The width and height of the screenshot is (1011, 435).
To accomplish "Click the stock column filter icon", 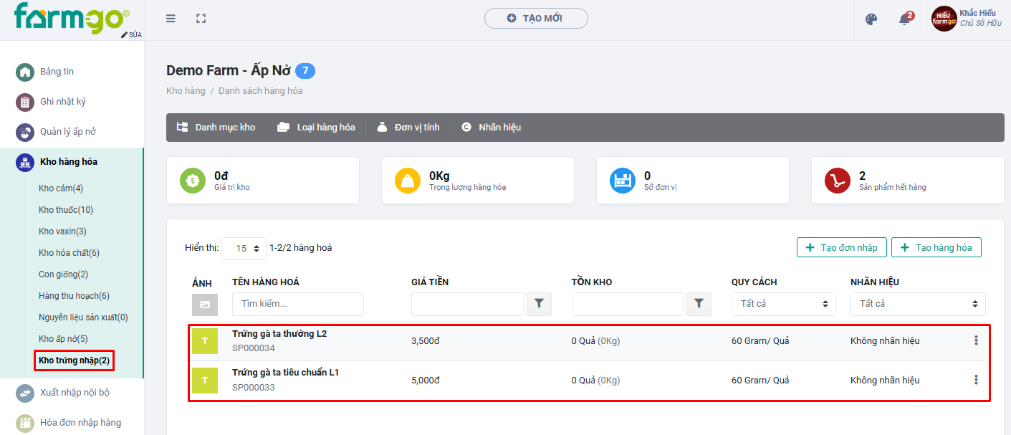I will (x=699, y=304).
